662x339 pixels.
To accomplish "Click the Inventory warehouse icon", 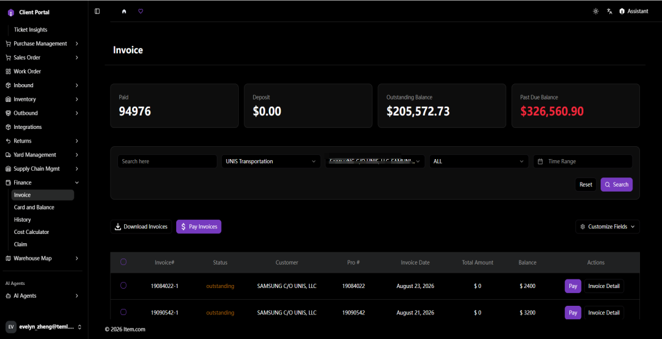I will [x=9, y=99].
